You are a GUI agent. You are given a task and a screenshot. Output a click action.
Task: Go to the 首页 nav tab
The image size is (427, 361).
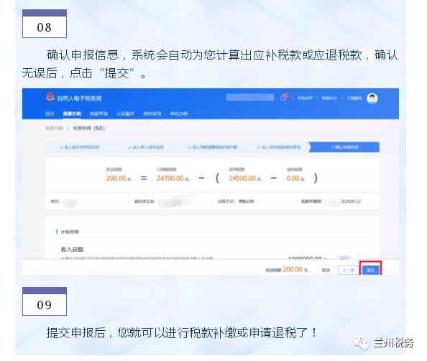tap(50, 113)
